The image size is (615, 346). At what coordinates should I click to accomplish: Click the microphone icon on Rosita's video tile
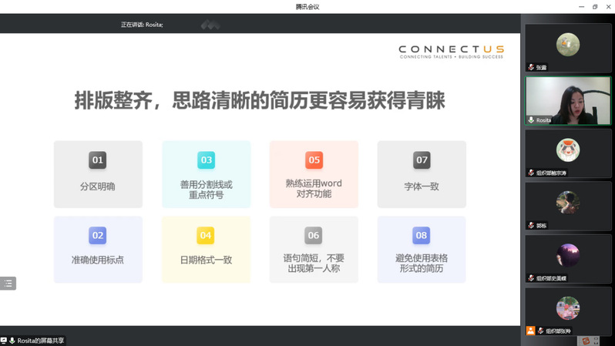tap(531, 120)
